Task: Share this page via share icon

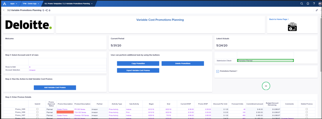Action: point(46,10)
